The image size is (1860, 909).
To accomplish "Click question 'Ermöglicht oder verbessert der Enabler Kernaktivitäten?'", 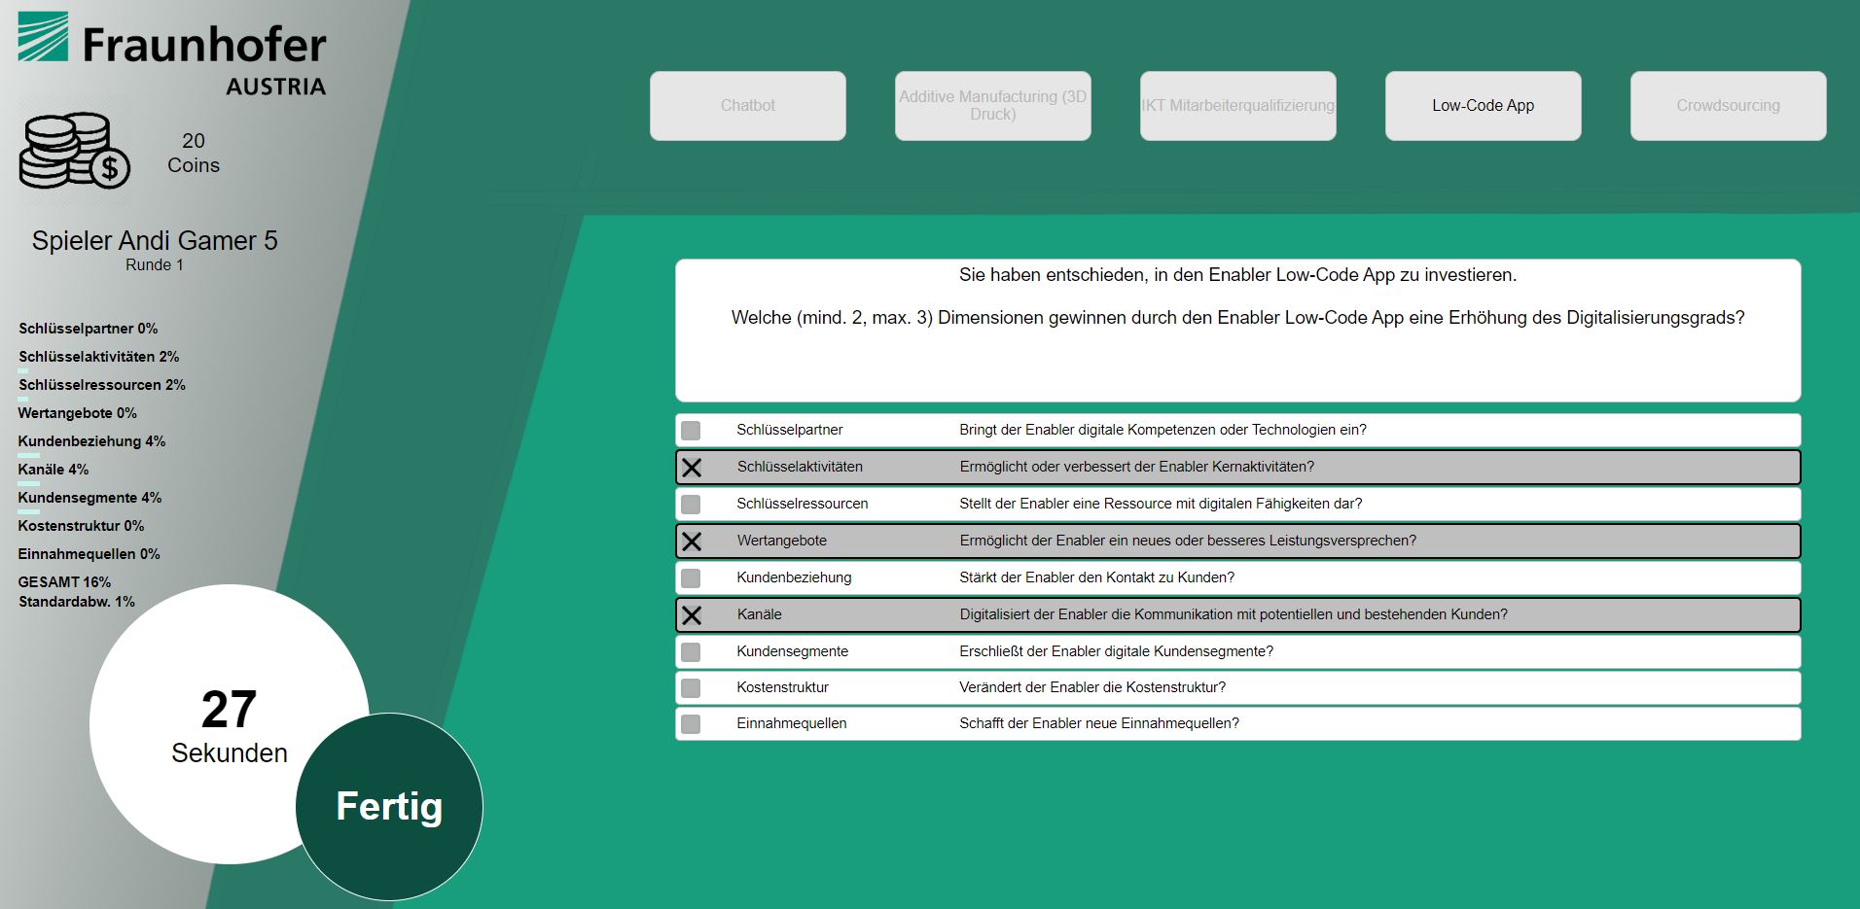I will [1136, 467].
